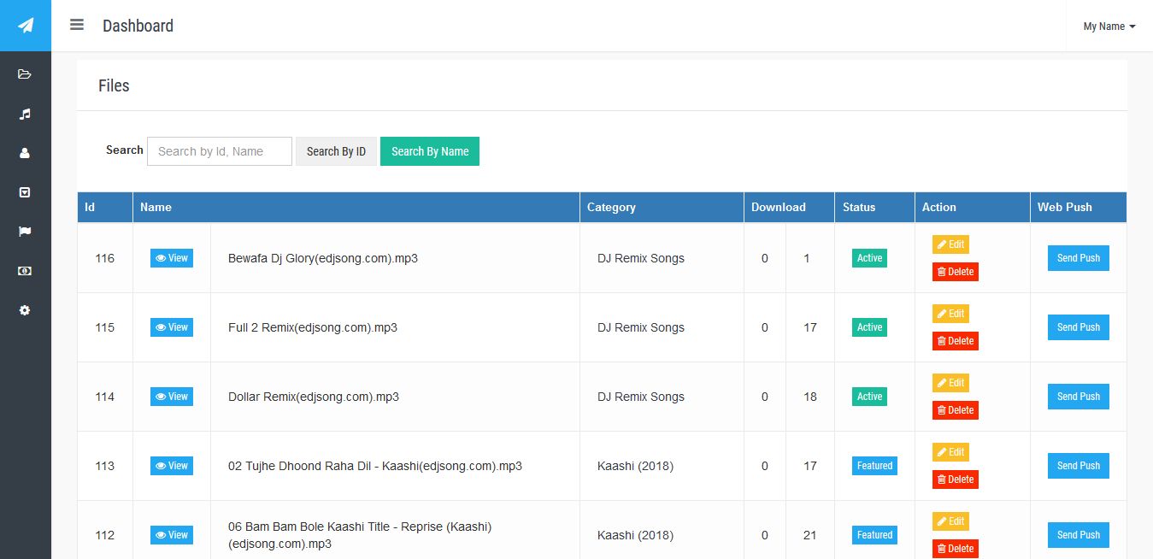This screenshot has width=1153, height=559.
Task: Click the caret-box icon in the sidebar
Action: (x=25, y=192)
